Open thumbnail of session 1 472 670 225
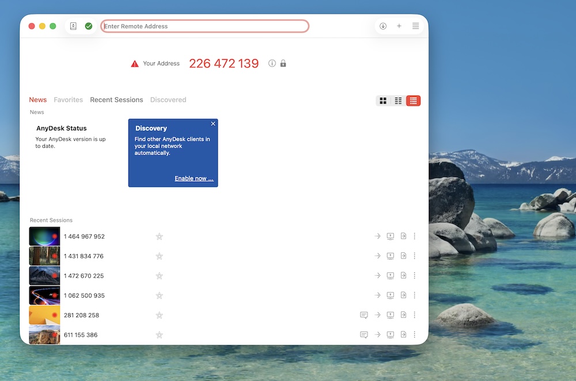Image resolution: width=576 pixels, height=381 pixels. (44, 276)
